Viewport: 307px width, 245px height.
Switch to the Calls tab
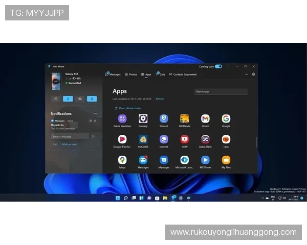[161, 75]
